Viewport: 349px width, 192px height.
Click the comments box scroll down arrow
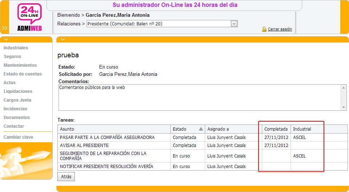(x=344, y=107)
